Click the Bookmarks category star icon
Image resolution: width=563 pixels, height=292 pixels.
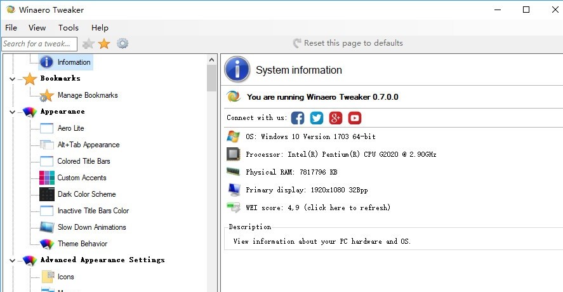(30, 79)
